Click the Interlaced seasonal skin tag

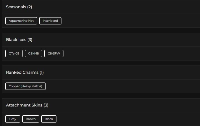pyautogui.click(x=50, y=21)
